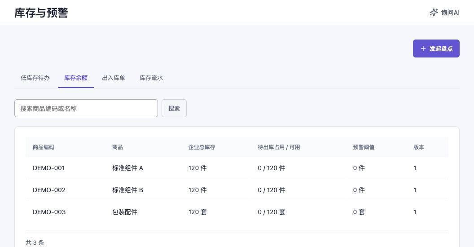
Task: Focus the 搜索商品编码或名称 input field
Action: [x=86, y=108]
